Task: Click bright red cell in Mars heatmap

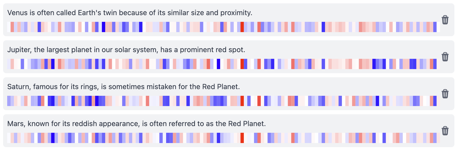Action: click(x=242, y=138)
